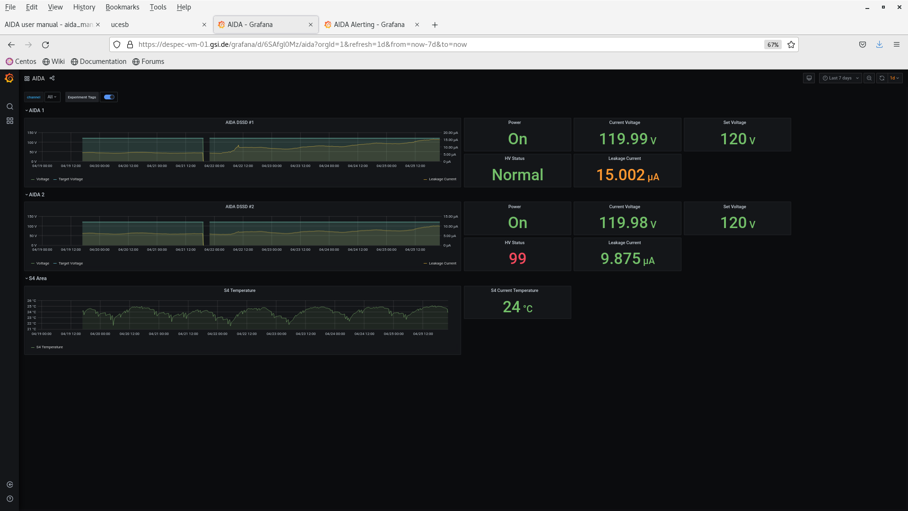Go back to the previous page
Image resolution: width=908 pixels, height=511 pixels.
coord(11,44)
